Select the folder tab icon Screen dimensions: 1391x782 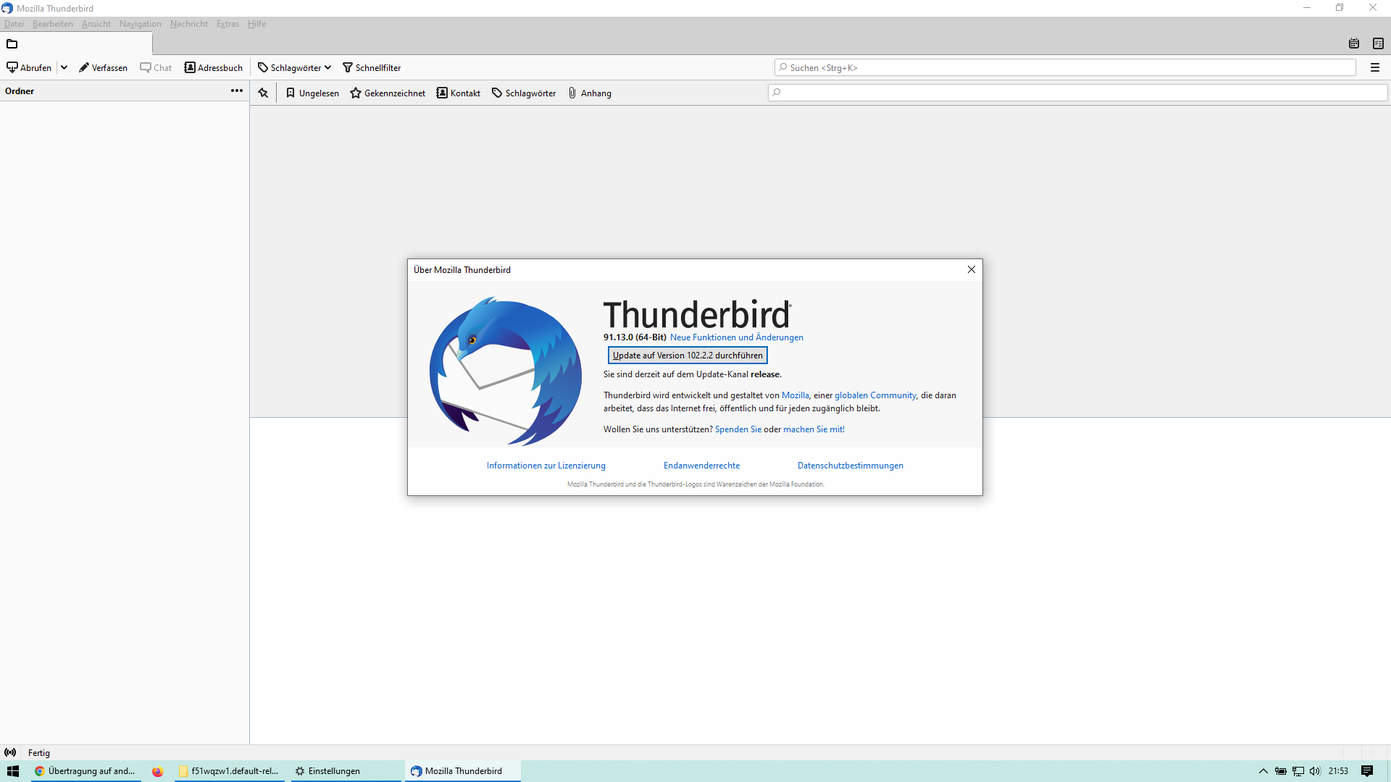click(x=12, y=43)
